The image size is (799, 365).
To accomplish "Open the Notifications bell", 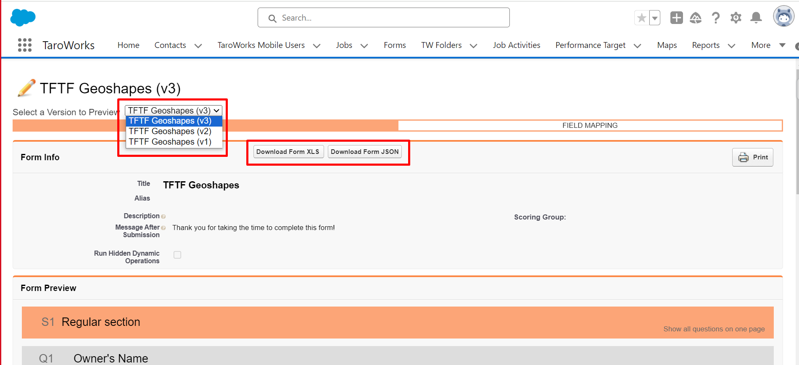I will pos(756,18).
